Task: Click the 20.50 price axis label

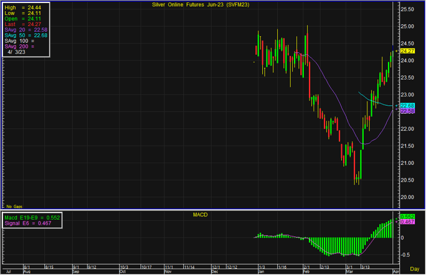Action: click(408, 180)
